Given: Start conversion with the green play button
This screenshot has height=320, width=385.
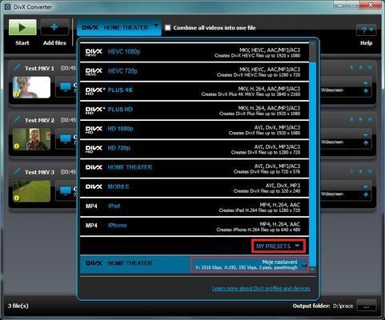Looking at the screenshot, I should click(22, 27).
